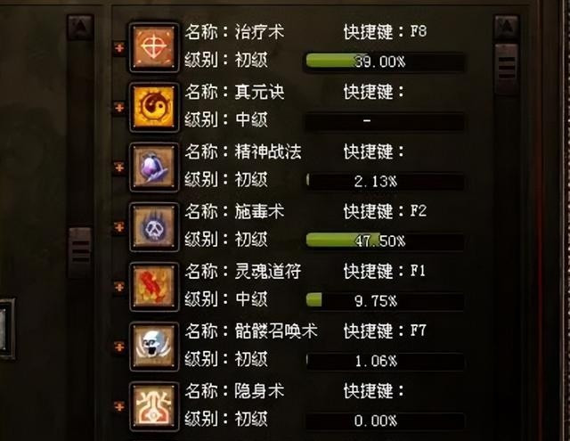The height and width of the screenshot is (441, 570).
Task: Click the 9.75% progress bar of 灵魂道符
Action: click(x=385, y=300)
